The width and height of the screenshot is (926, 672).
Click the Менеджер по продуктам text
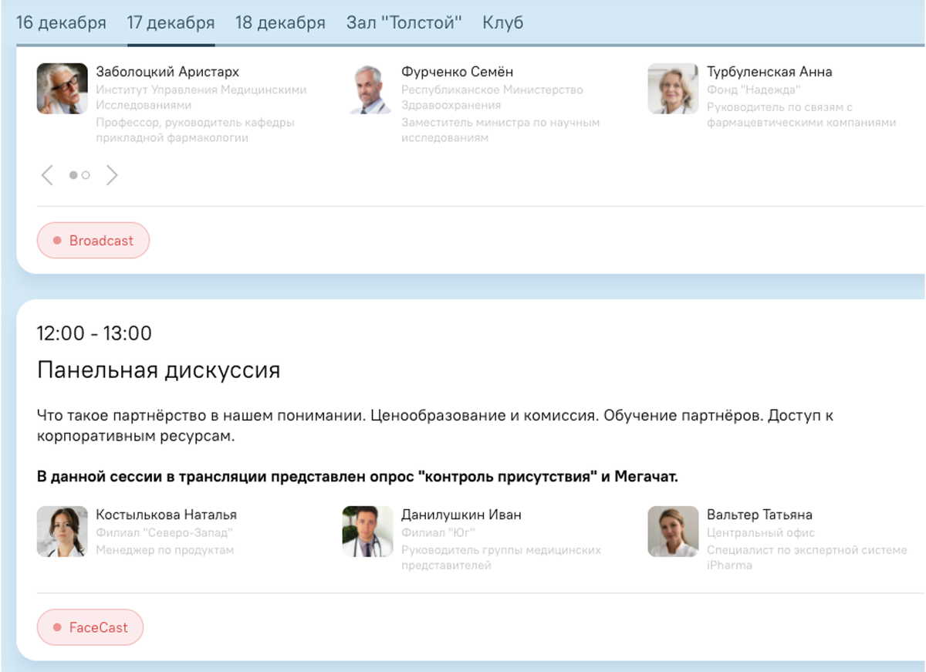[164, 550]
